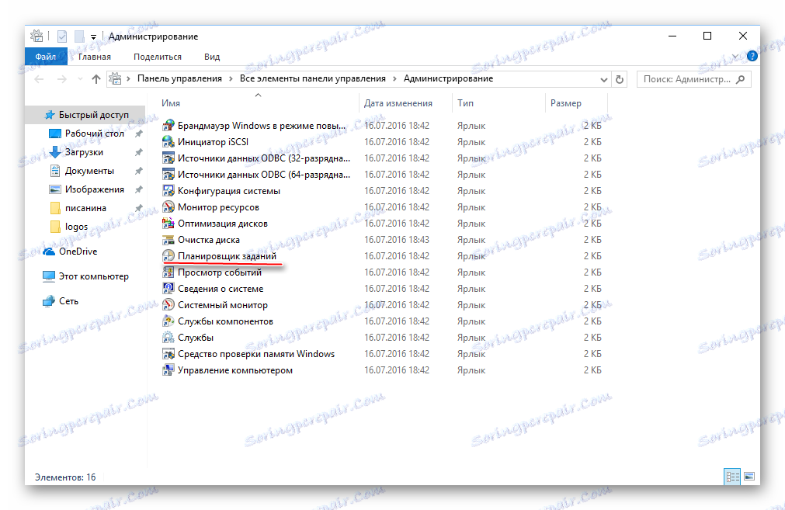Open the писанина folder in navigation pane

85,208
